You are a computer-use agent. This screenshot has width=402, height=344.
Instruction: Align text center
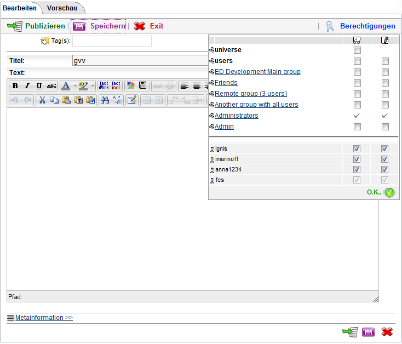pyautogui.click(x=197, y=85)
